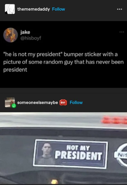The image size is (127, 185).
Task: Click the thememedaddy username
Action: [34, 9]
